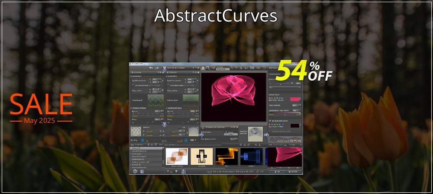433x194 pixels.
Task: Click the grey realtime preview thumbnail
Action: (255, 134)
